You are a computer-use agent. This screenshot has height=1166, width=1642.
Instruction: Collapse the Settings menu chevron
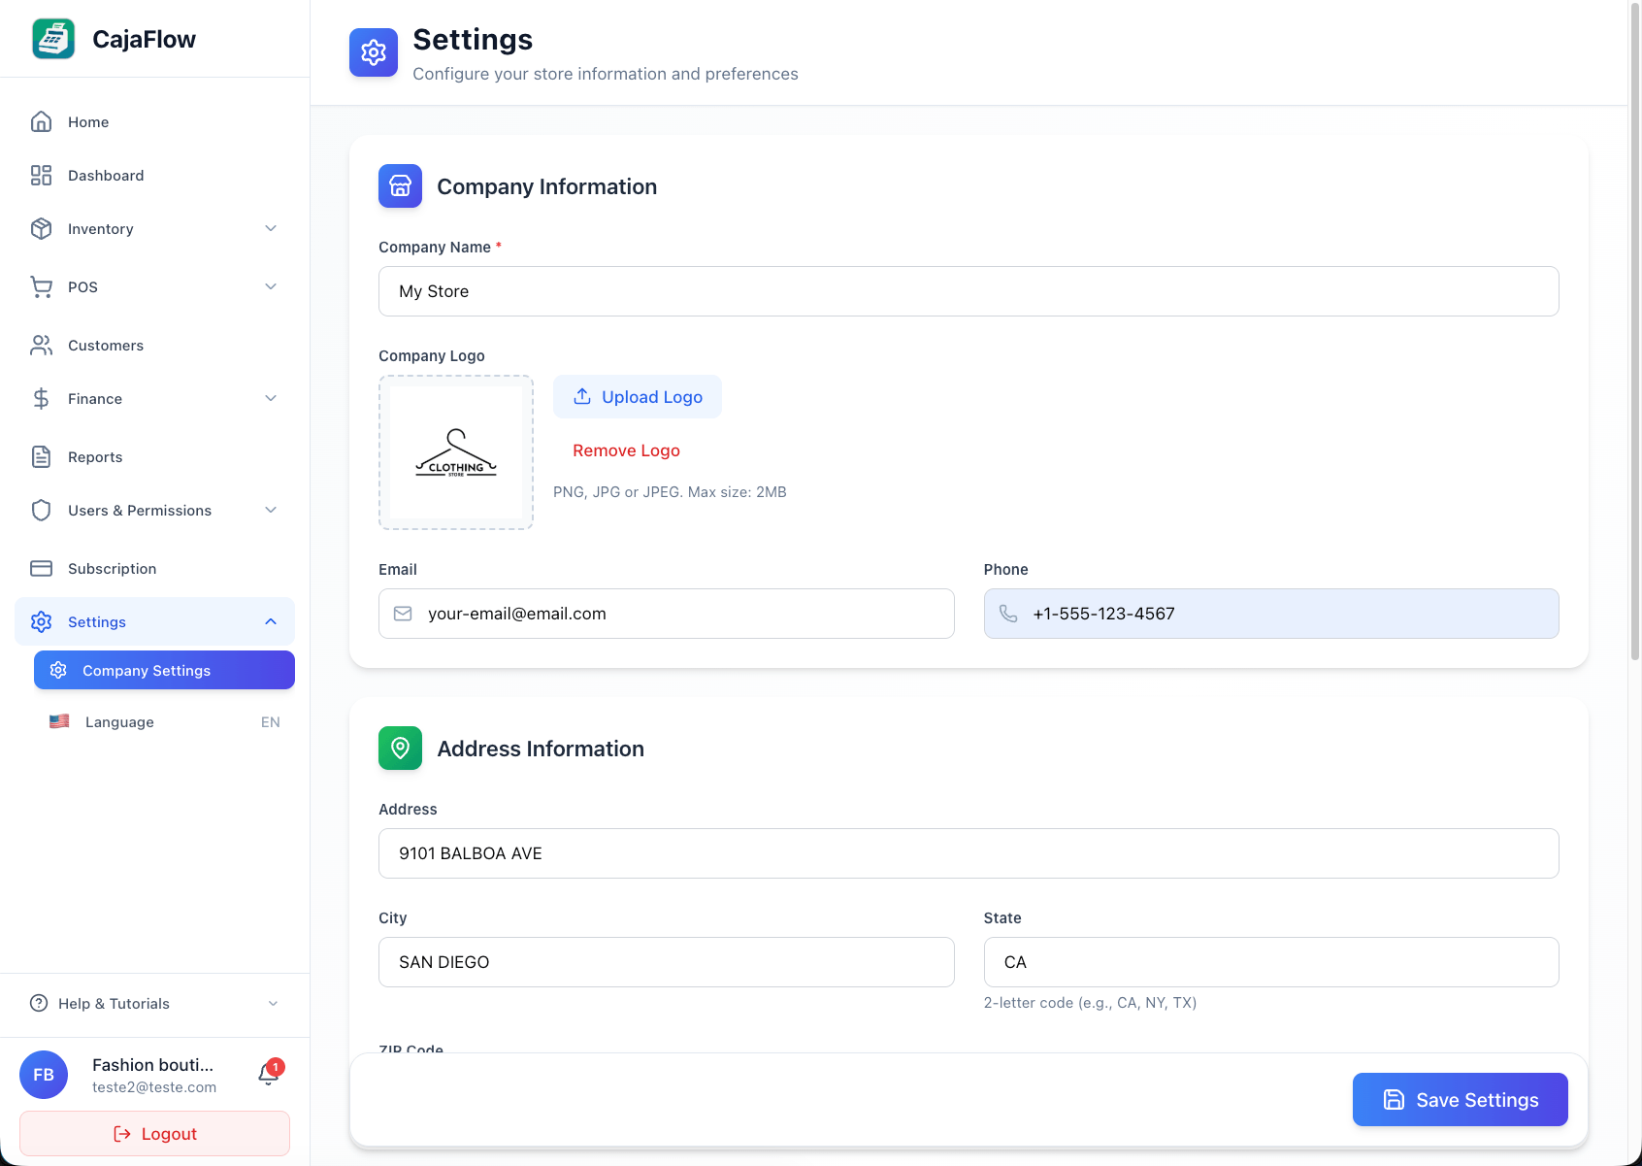click(x=271, y=621)
